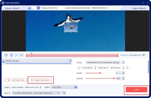Click the Rotate slider handle

[100, 73]
